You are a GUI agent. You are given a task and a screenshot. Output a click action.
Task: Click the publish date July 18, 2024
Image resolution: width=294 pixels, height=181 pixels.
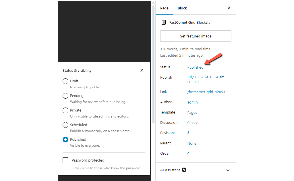(x=205, y=77)
